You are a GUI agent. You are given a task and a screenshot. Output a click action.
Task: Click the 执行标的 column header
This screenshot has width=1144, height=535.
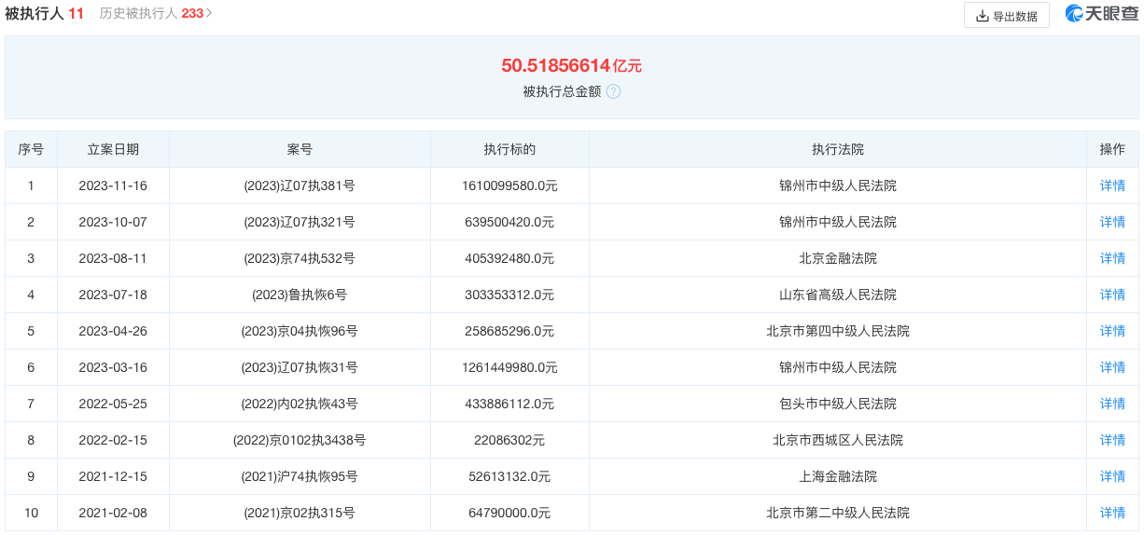coord(509,149)
